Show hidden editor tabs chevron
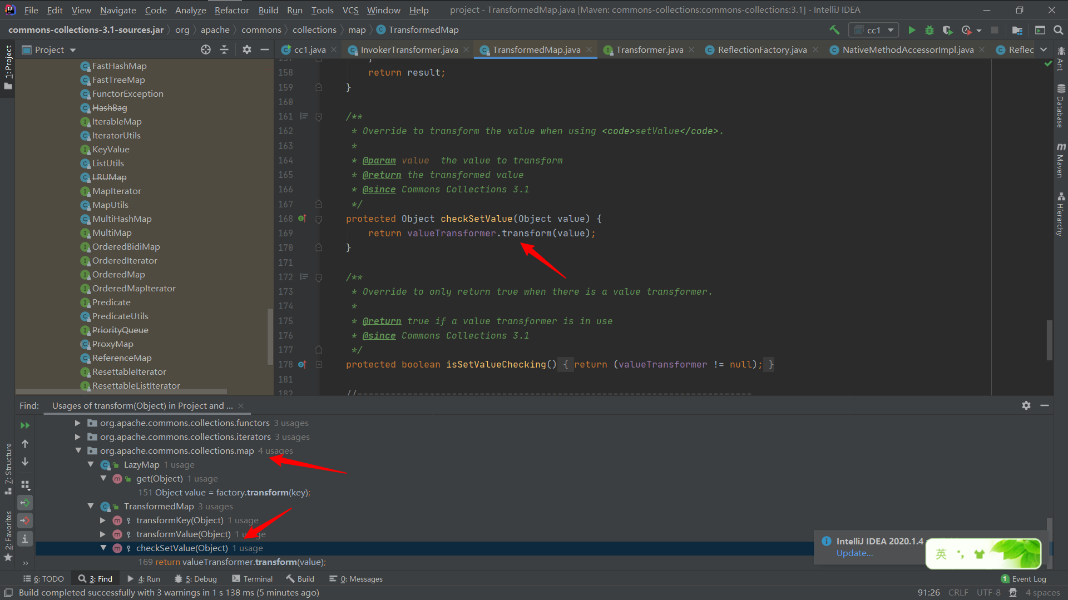This screenshot has width=1068, height=600. 1044,49
